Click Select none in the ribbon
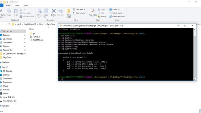The width and height of the screenshot is (201, 113). pos(116,13)
